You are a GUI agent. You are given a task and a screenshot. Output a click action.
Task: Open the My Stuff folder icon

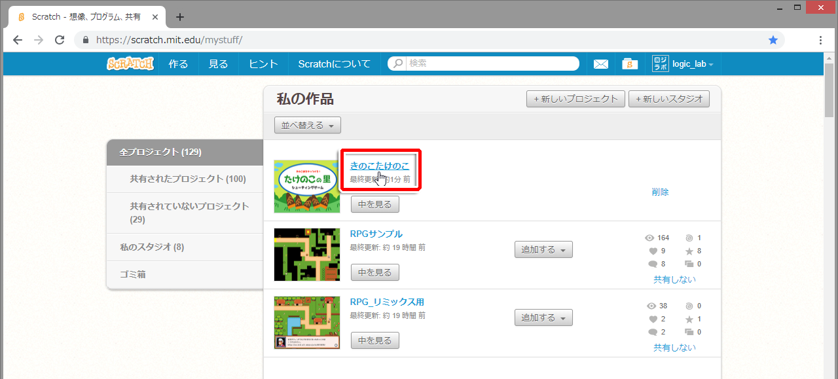[630, 63]
